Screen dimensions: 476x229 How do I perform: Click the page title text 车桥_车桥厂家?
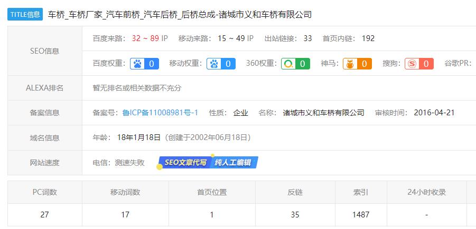(75, 15)
